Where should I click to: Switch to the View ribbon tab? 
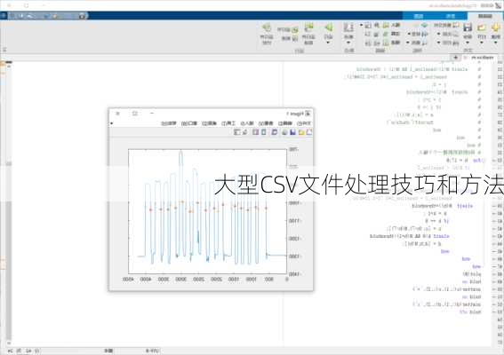(x=419, y=16)
